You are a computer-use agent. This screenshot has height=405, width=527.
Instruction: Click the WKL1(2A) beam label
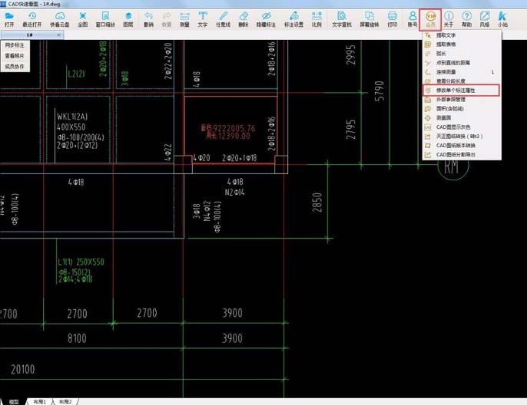(x=72, y=117)
